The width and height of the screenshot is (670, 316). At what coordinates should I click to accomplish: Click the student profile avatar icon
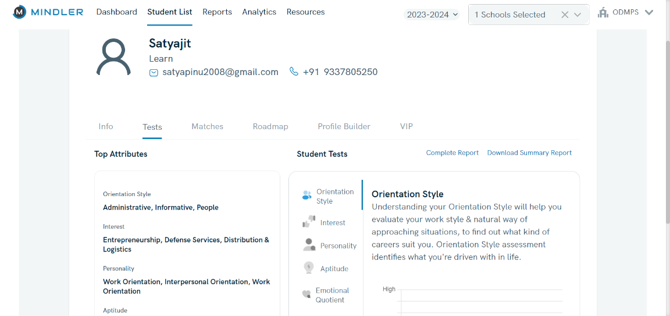pyautogui.click(x=113, y=57)
